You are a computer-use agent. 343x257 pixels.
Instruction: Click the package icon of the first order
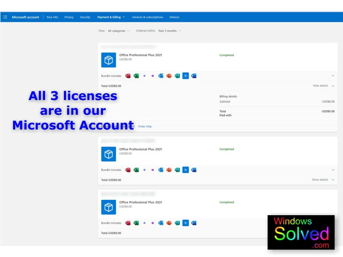click(x=109, y=60)
